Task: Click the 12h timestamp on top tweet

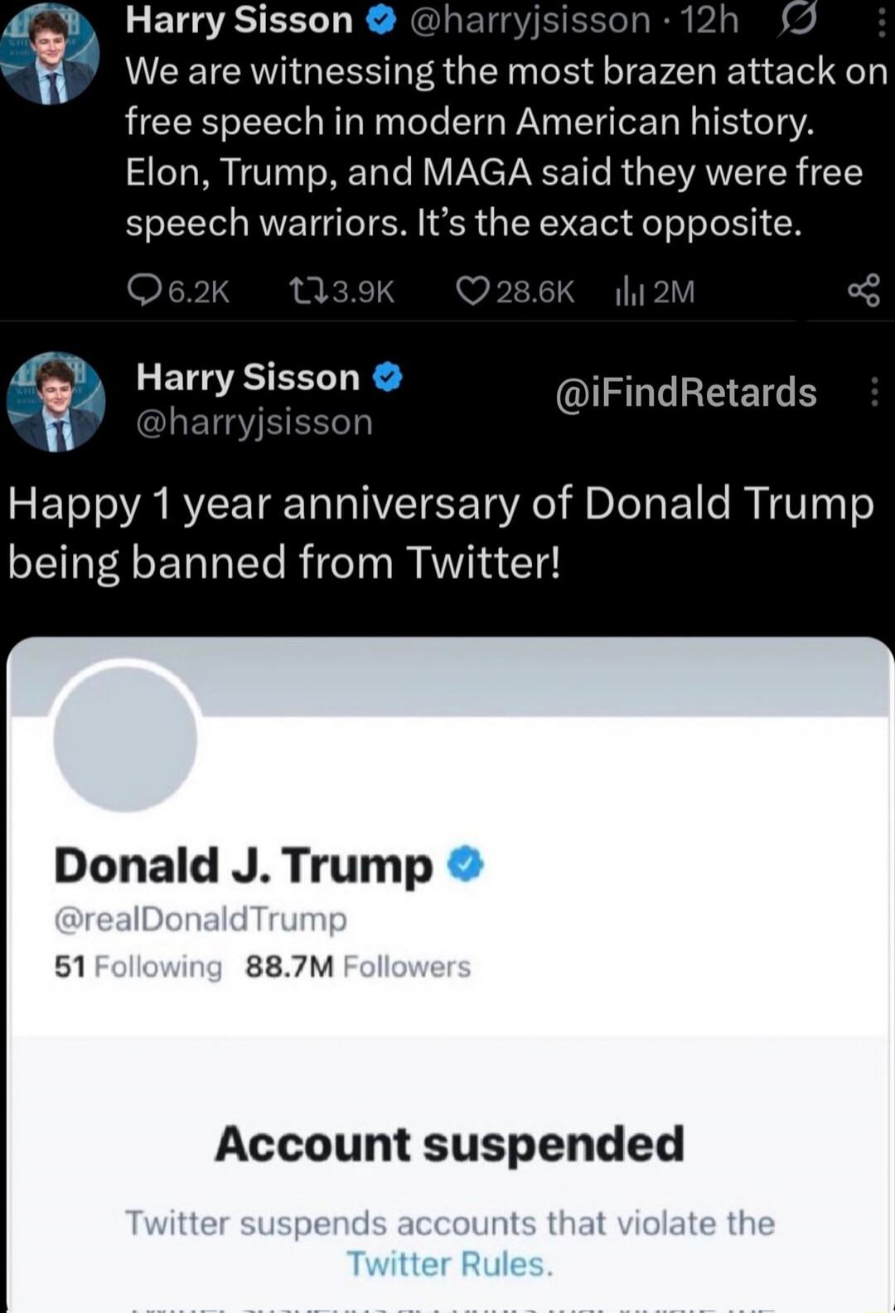Action: coord(712,21)
